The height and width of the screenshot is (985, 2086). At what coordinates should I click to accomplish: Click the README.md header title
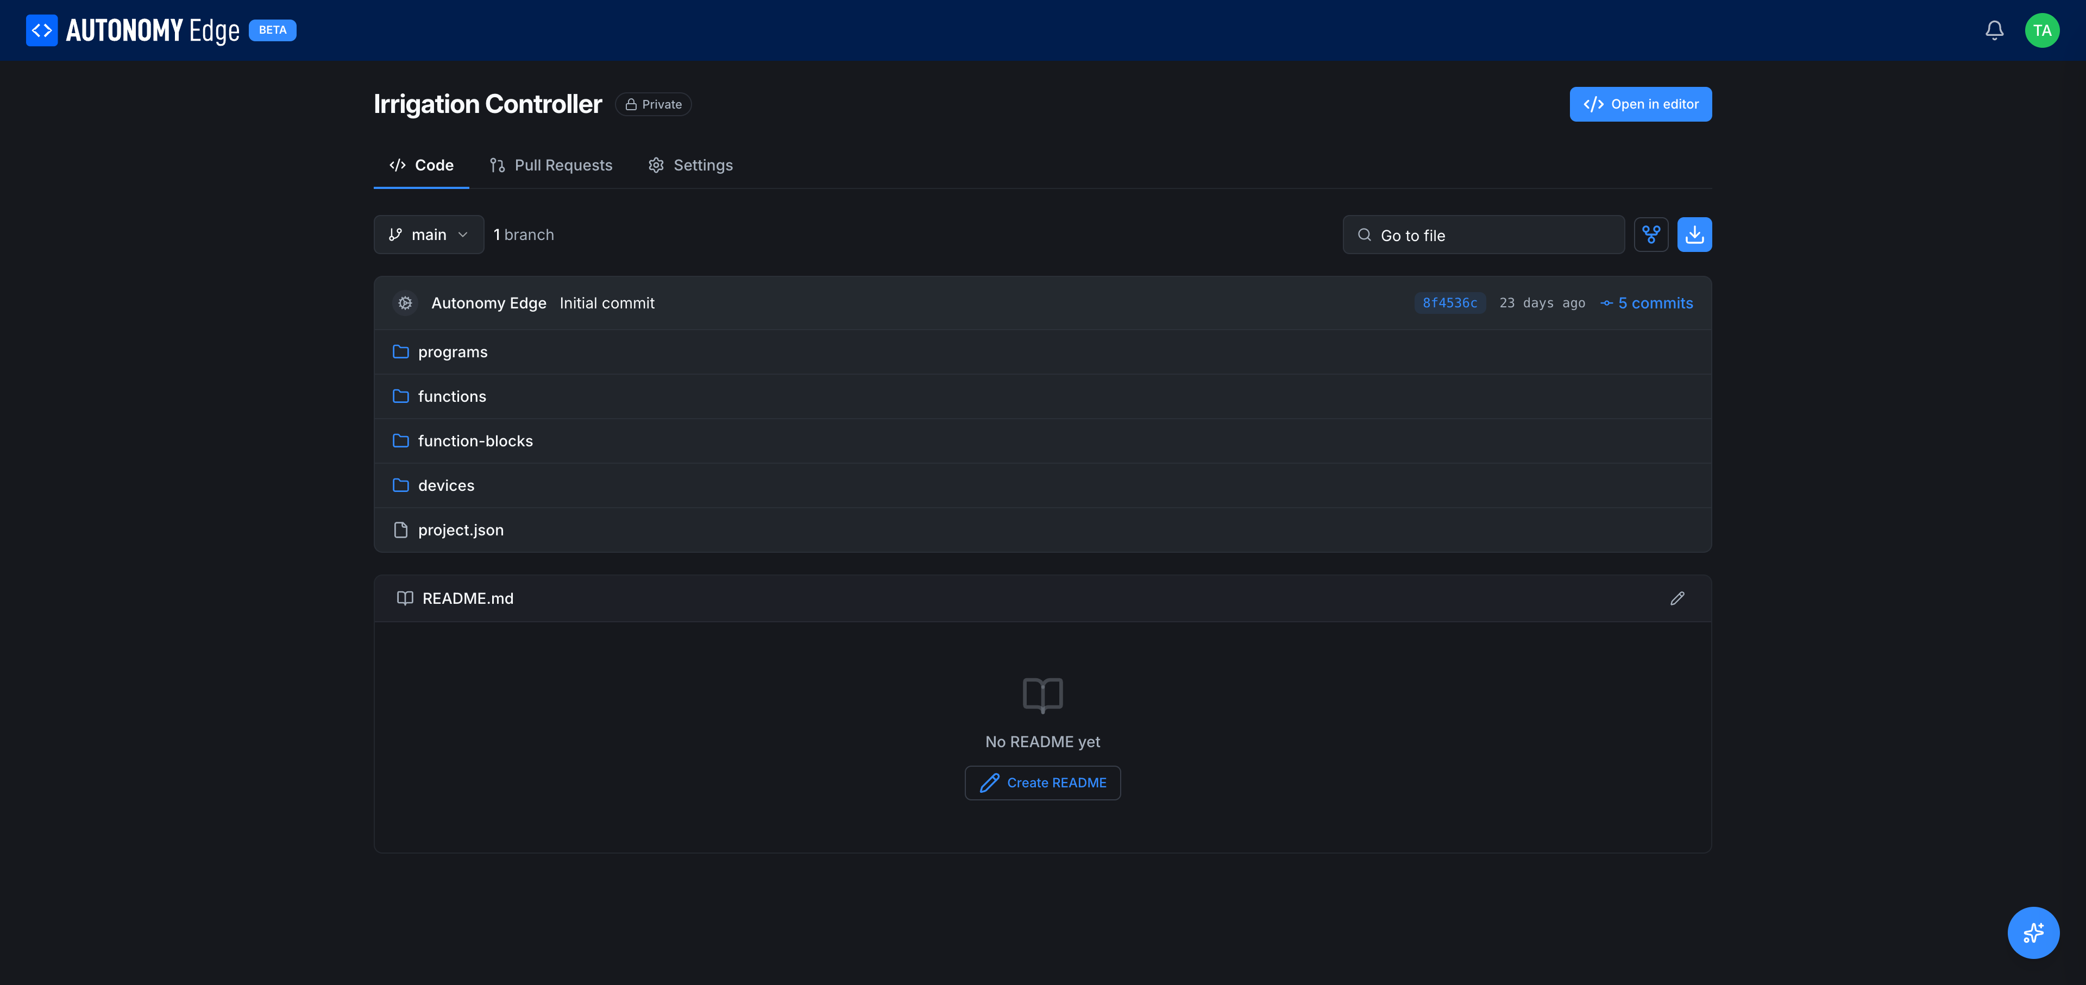(467, 598)
